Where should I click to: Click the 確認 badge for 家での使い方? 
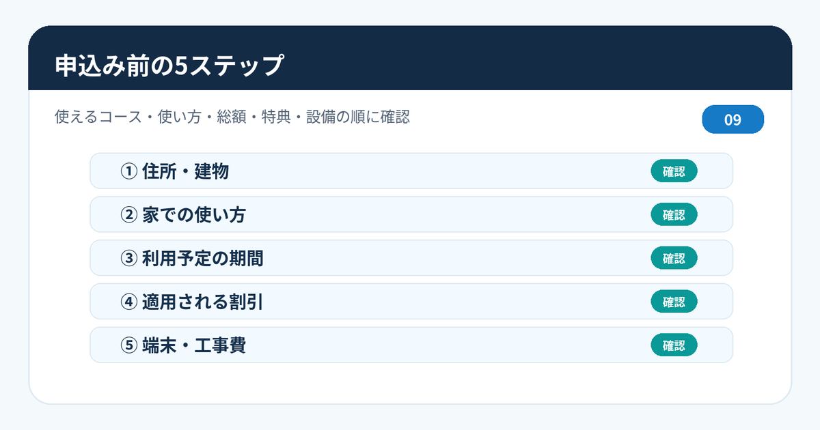[x=674, y=215]
